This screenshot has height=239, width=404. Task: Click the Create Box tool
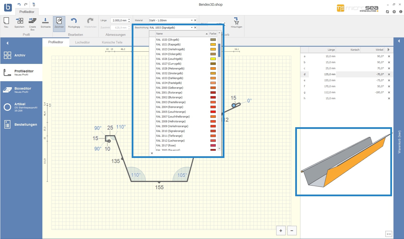(x=32, y=24)
